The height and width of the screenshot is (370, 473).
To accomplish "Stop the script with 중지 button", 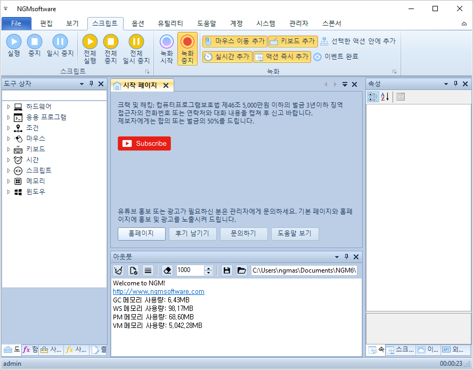I will click(x=35, y=46).
